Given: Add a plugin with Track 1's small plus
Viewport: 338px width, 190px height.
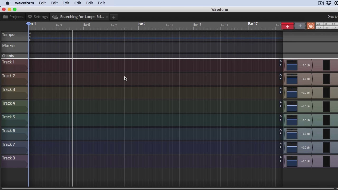Looking at the screenshot, I should [x=281, y=65].
